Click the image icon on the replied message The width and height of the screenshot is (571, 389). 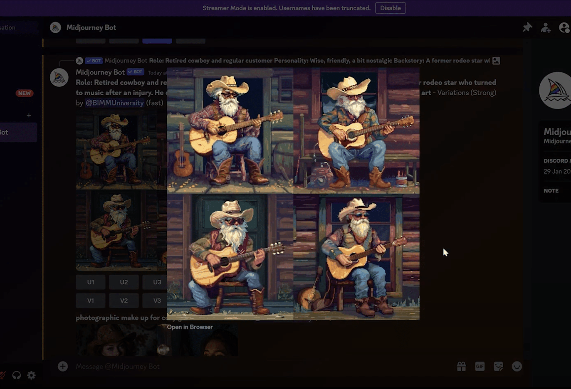point(496,61)
